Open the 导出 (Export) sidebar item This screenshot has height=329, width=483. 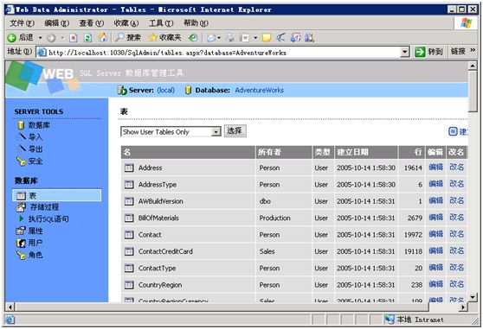pyautogui.click(x=35, y=149)
